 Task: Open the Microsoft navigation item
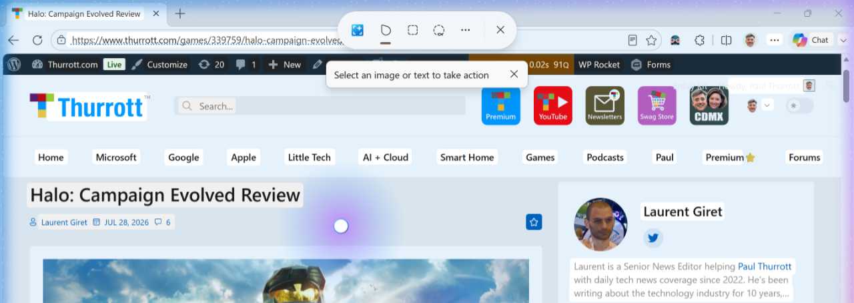coord(116,157)
